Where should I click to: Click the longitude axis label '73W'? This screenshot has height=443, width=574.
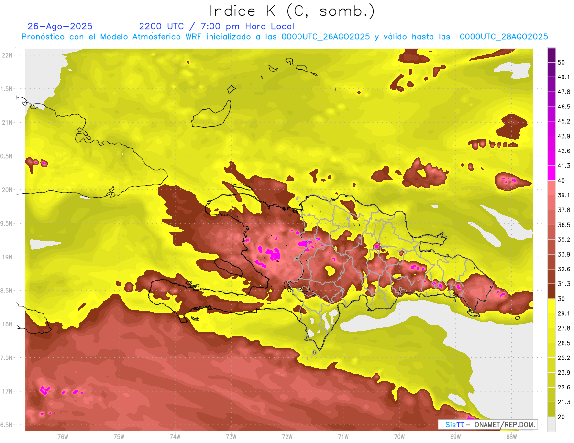[x=231, y=437]
